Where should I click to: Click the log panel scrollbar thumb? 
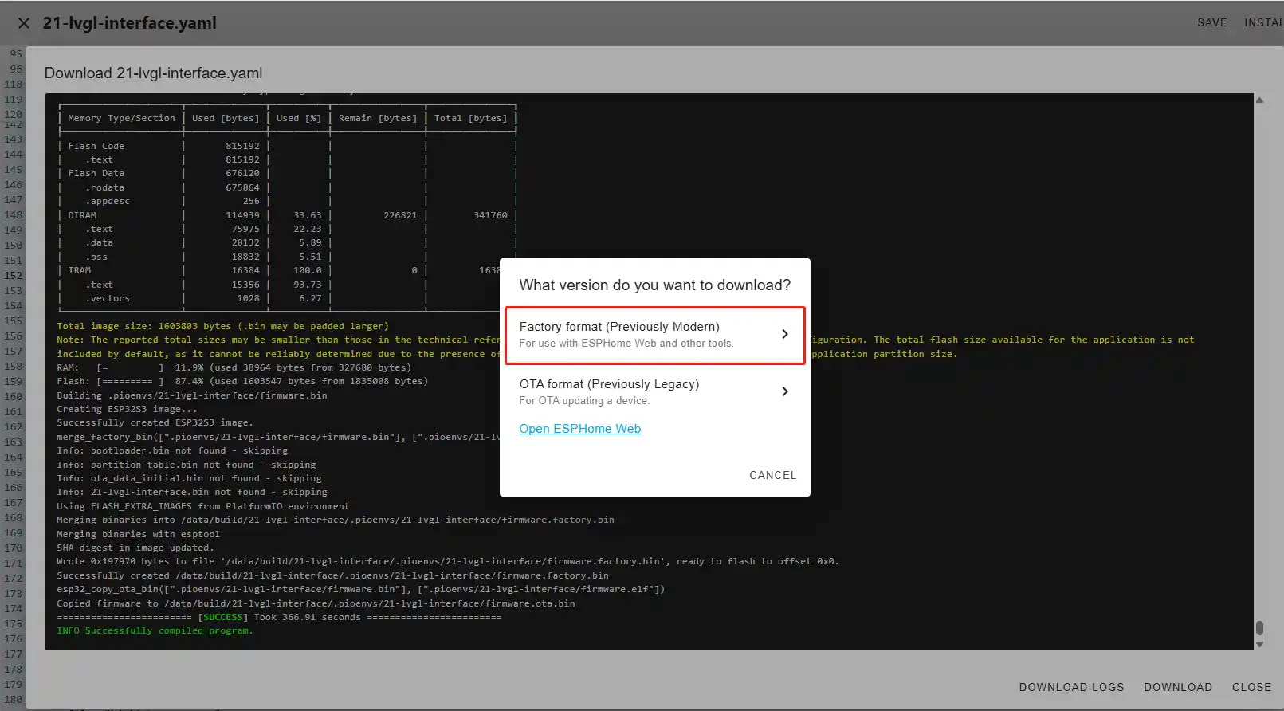click(x=1259, y=628)
